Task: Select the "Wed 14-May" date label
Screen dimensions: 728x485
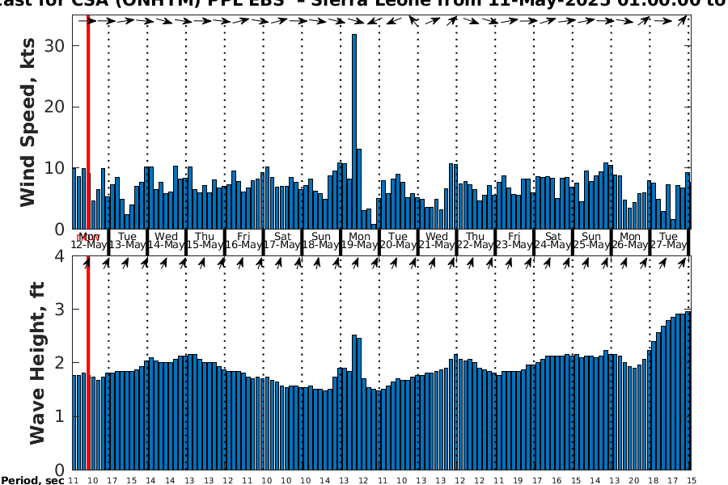Action: [x=166, y=240]
